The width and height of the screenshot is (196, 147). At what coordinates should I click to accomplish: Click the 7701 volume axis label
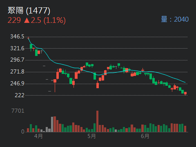coord(18,111)
